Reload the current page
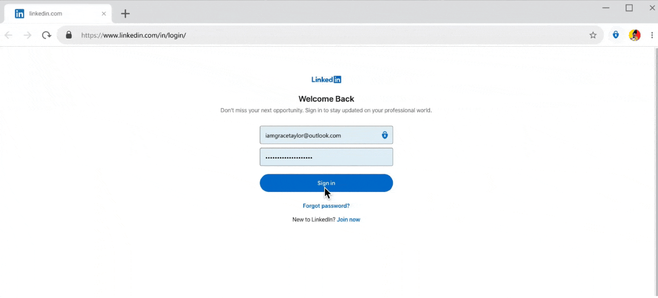The height and width of the screenshot is (298, 658). click(46, 35)
